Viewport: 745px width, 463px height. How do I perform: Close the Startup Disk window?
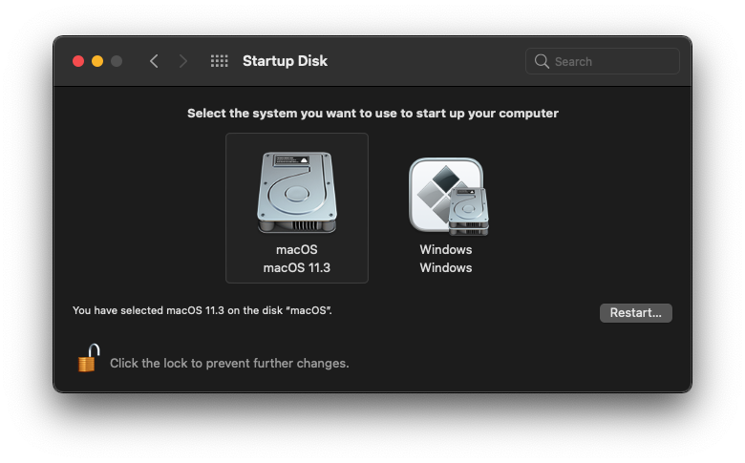[78, 61]
